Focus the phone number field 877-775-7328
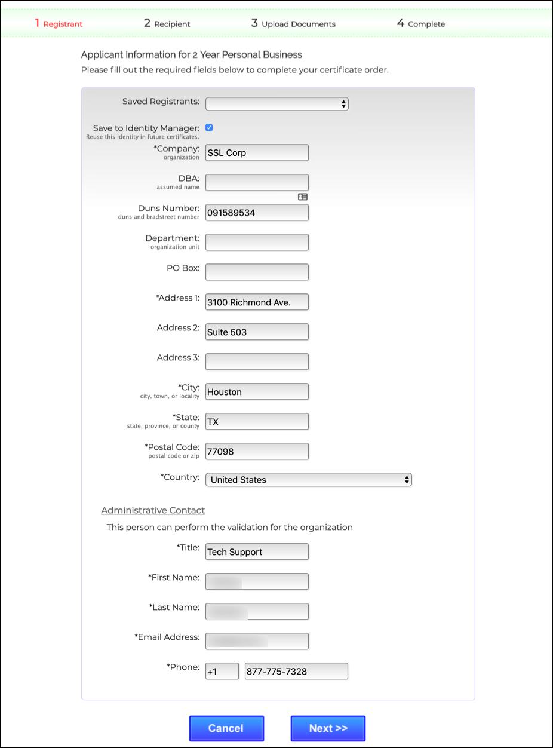The height and width of the screenshot is (748, 553). (x=296, y=672)
